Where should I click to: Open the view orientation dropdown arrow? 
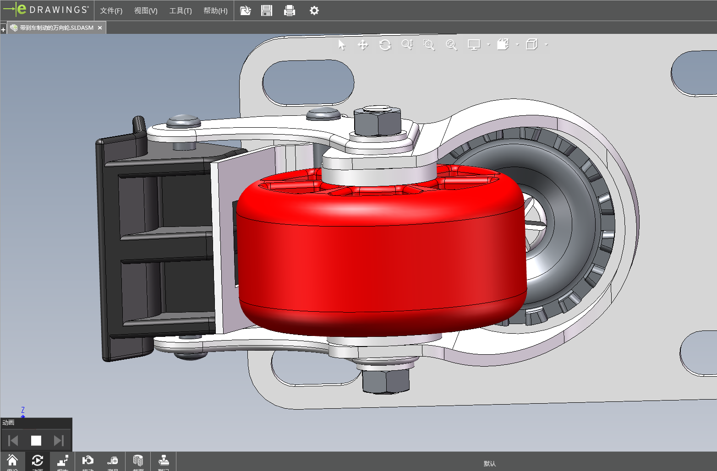[517, 45]
